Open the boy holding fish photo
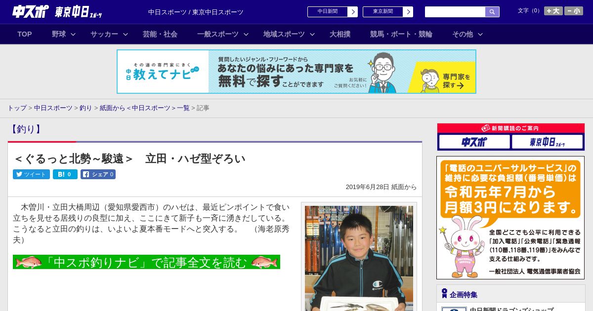Viewport: 593px width, 311px height. pyautogui.click(x=359, y=258)
